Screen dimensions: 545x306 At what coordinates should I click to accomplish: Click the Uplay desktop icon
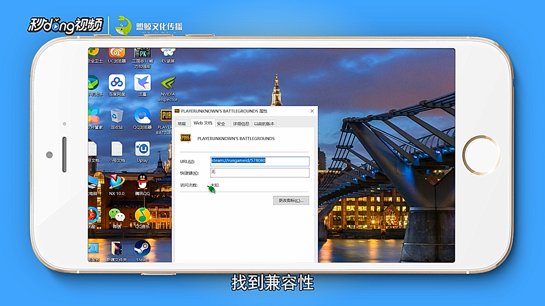click(x=142, y=152)
